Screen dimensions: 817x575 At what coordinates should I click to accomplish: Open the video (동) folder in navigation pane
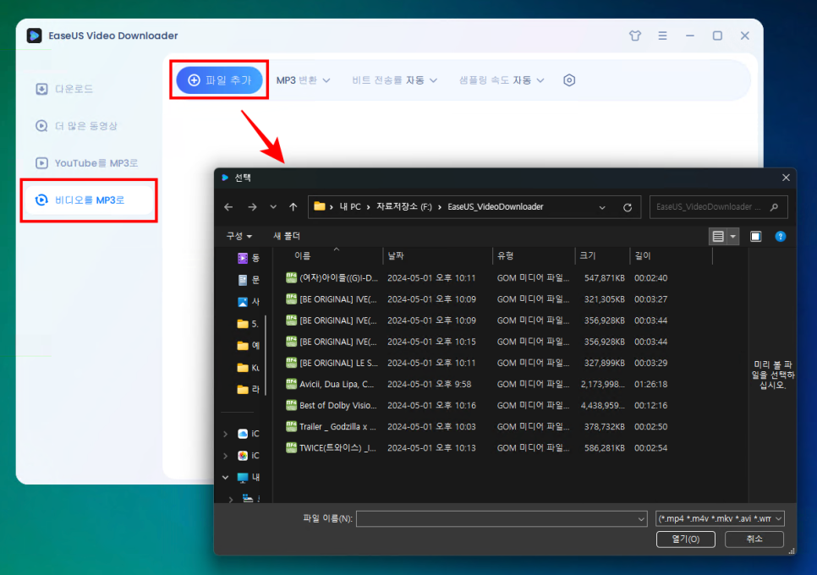(x=248, y=258)
